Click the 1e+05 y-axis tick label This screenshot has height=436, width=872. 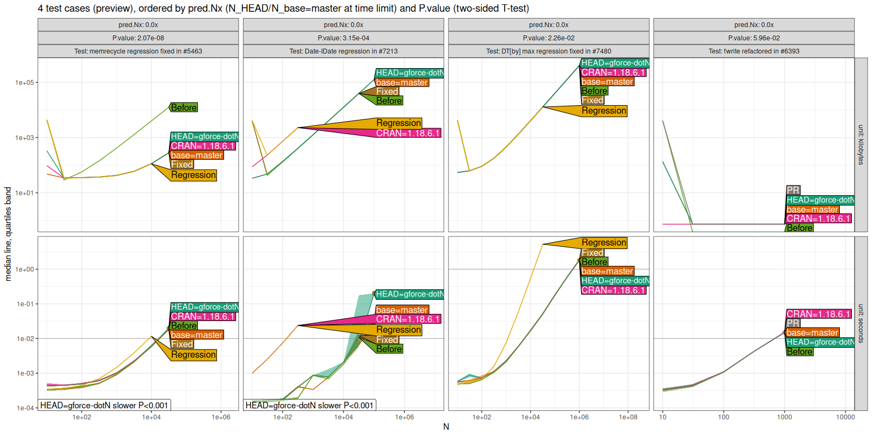24,83
